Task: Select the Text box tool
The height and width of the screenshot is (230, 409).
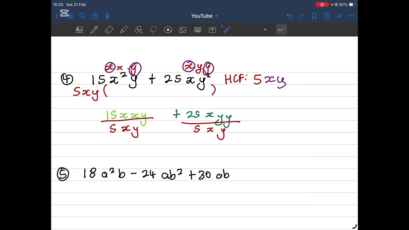Action: 212,30
